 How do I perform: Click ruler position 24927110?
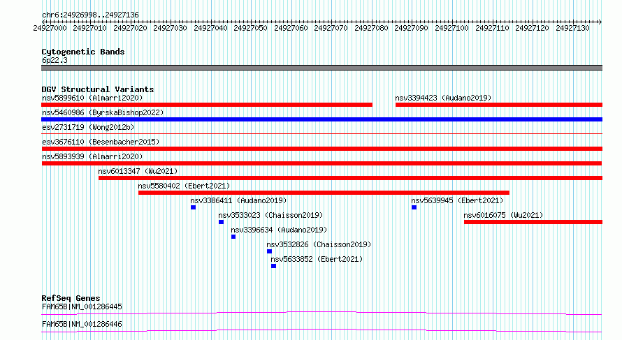pos(492,28)
